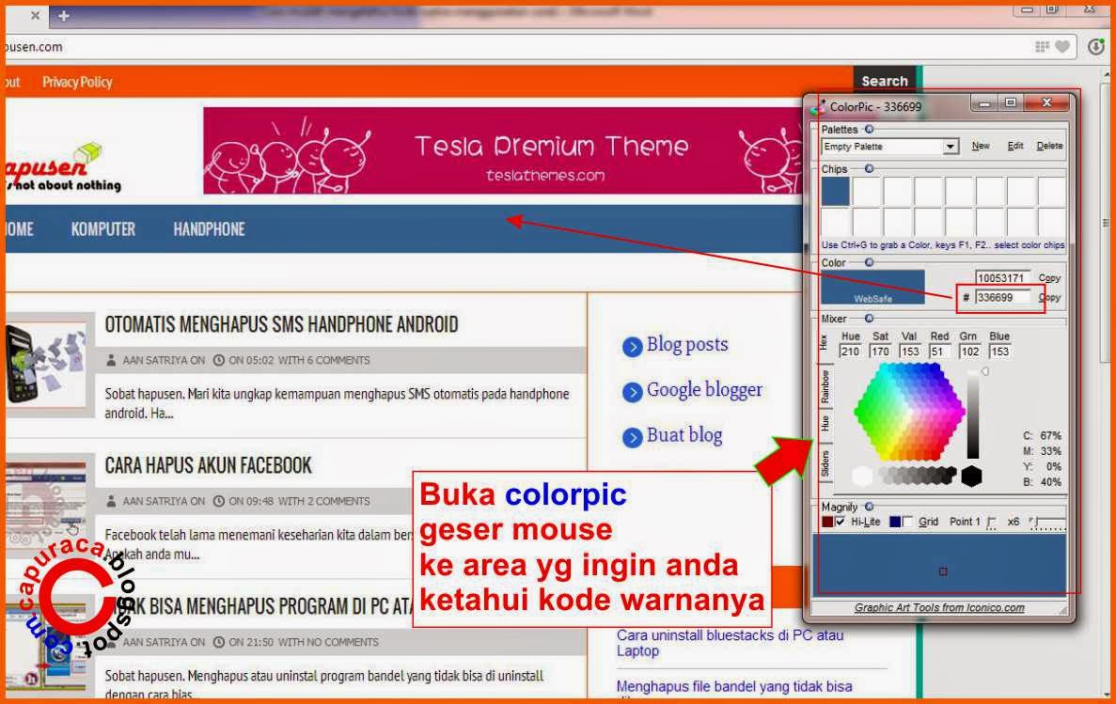Click Delete palette button
1116x704 pixels.
pyautogui.click(x=1049, y=146)
